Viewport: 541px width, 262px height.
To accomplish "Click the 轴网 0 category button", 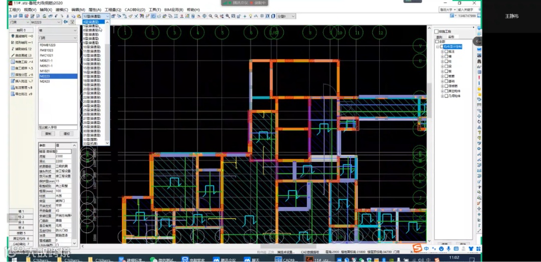I will point(21,30).
